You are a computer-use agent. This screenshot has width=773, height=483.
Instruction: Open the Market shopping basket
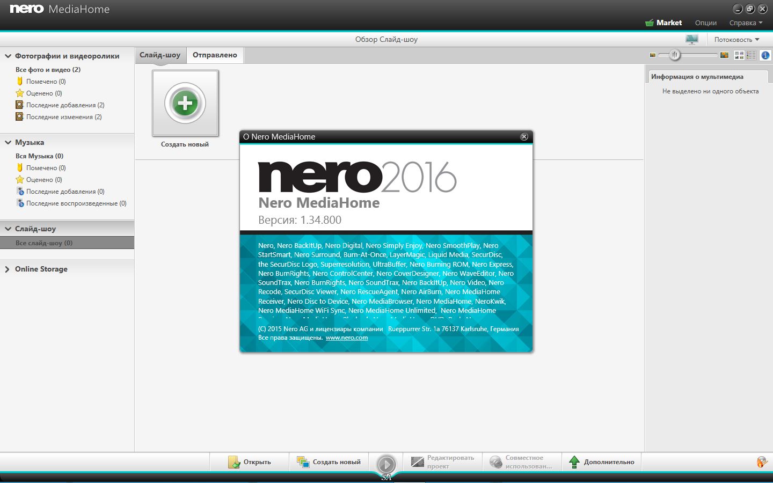[x=663, y=23]
